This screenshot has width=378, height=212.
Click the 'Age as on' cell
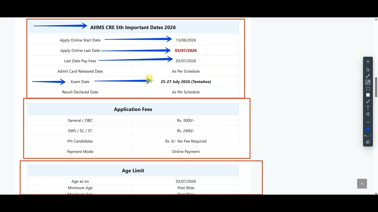[80, 181]
